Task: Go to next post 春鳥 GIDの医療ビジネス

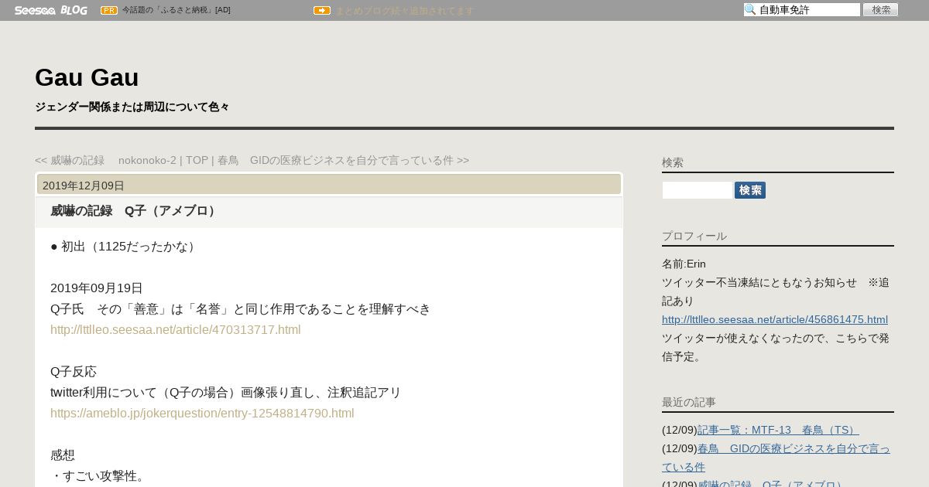Action: [343, 160]
